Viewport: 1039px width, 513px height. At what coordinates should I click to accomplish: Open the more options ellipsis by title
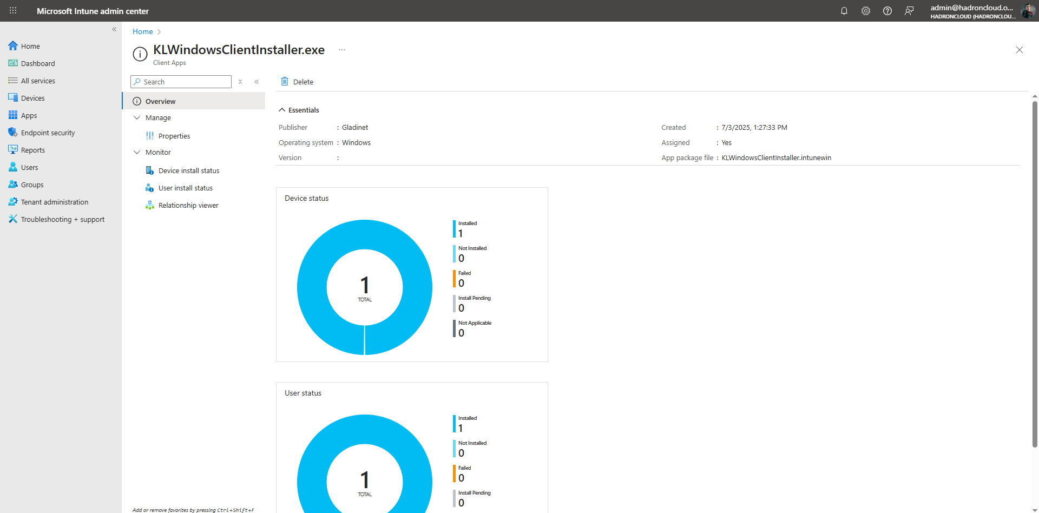[x=342, y=50]
